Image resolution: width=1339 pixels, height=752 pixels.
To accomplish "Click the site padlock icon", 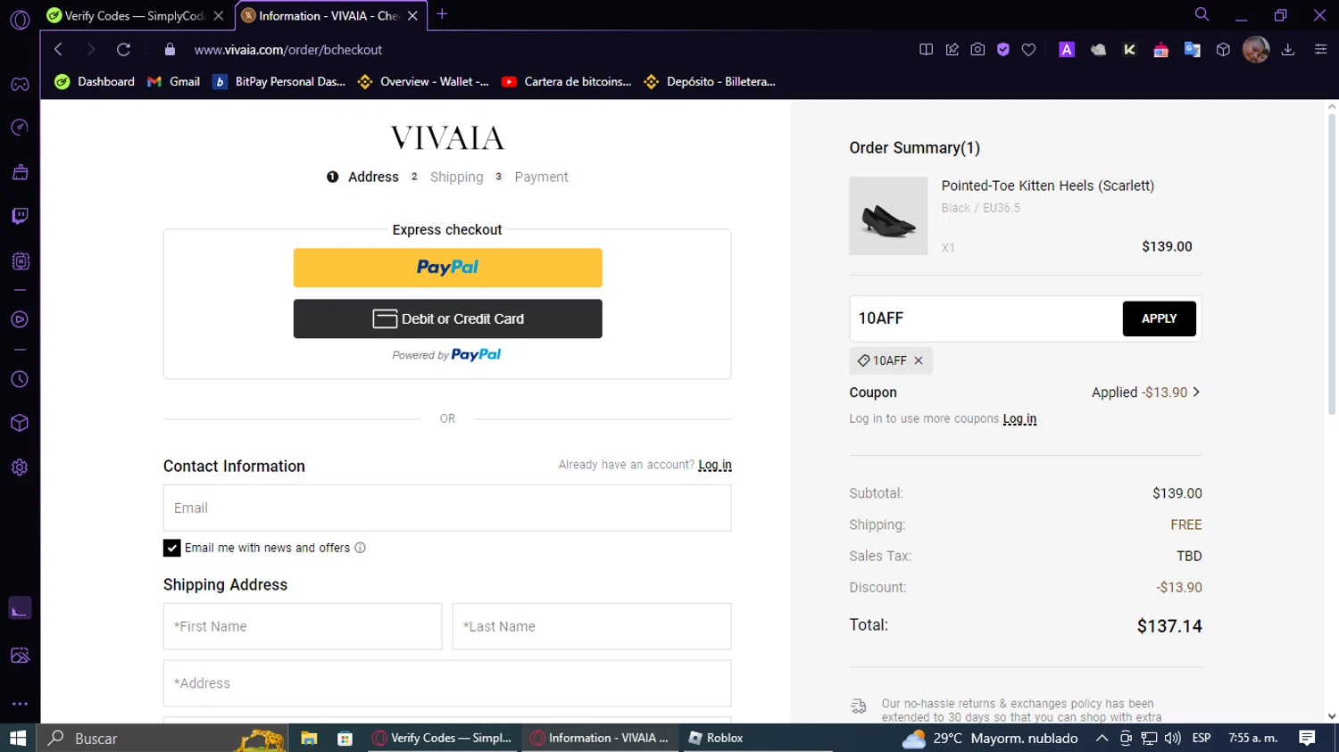I will coord(170,50).
